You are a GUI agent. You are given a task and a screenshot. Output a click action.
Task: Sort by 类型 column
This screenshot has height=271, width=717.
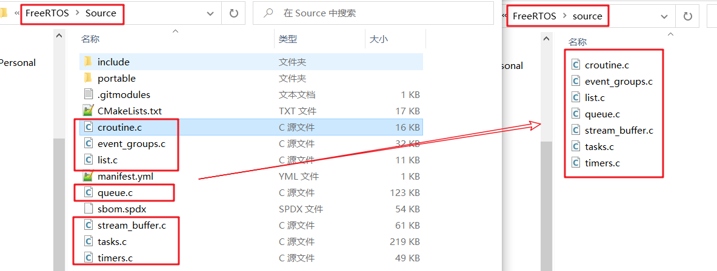(288, 39)
